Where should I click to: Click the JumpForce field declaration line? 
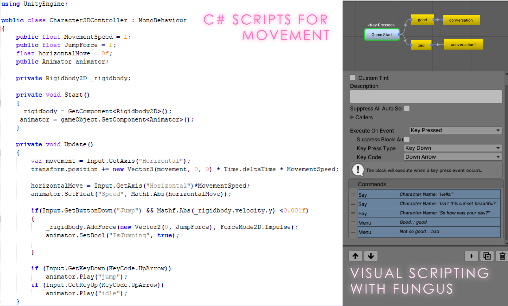click(x=66, y=45)
